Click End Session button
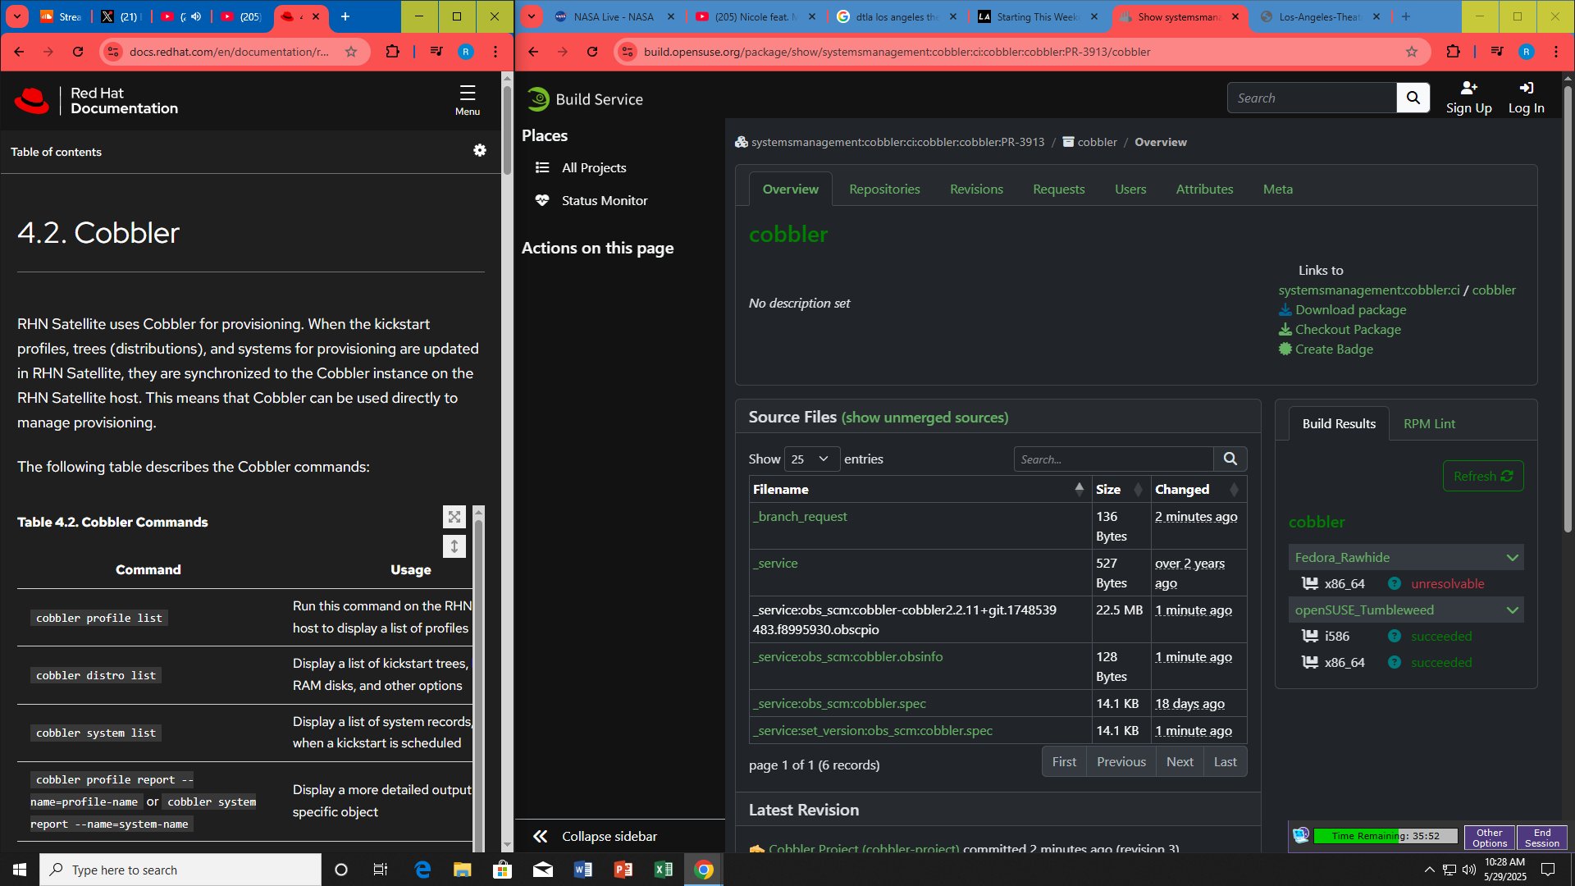 [1542, 838]
